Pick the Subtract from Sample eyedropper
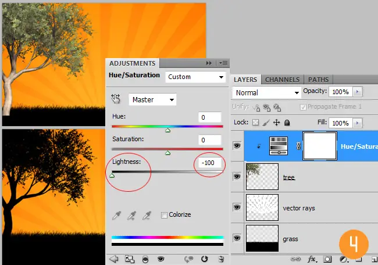Image resolution: width=378 pixels, height=265 pixels. point(147,216)
